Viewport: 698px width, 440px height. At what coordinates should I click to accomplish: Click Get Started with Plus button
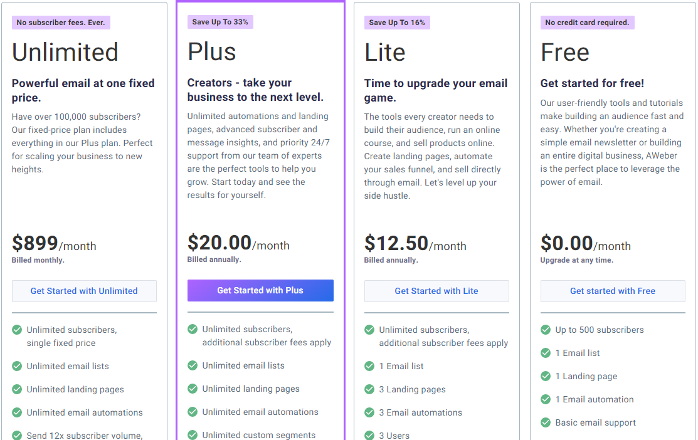(x=260, y=291)
